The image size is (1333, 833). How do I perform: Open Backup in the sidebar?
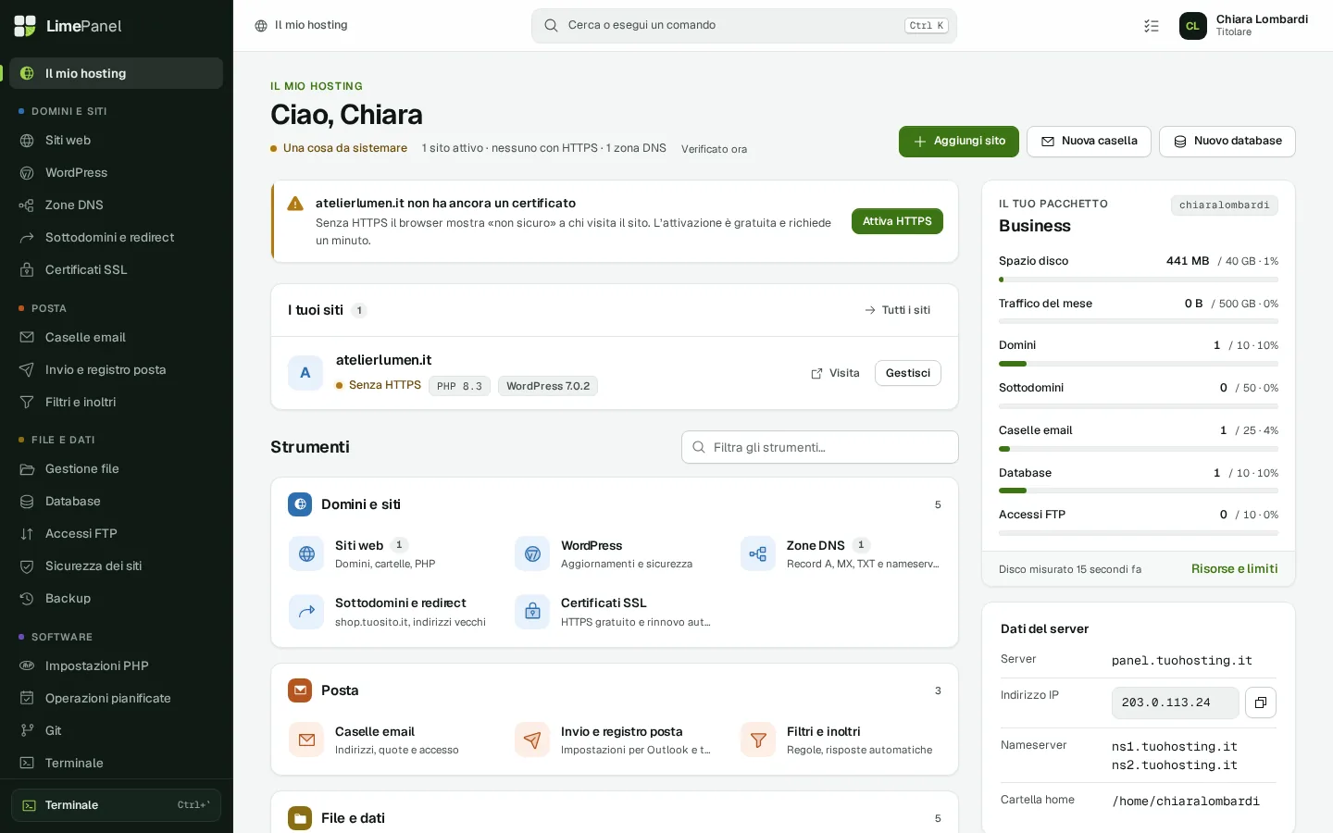tap(117, 599)
